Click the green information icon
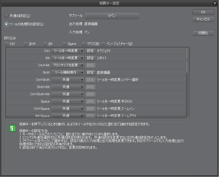Image resolution: width=219 pixels, height=177 pixels. [x=13, y=128]
